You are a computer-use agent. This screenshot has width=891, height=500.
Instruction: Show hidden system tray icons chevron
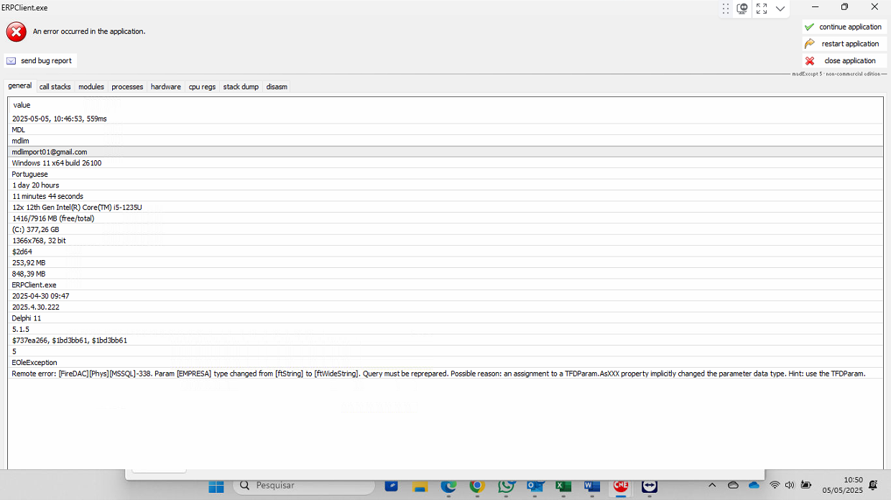(712, 486)
